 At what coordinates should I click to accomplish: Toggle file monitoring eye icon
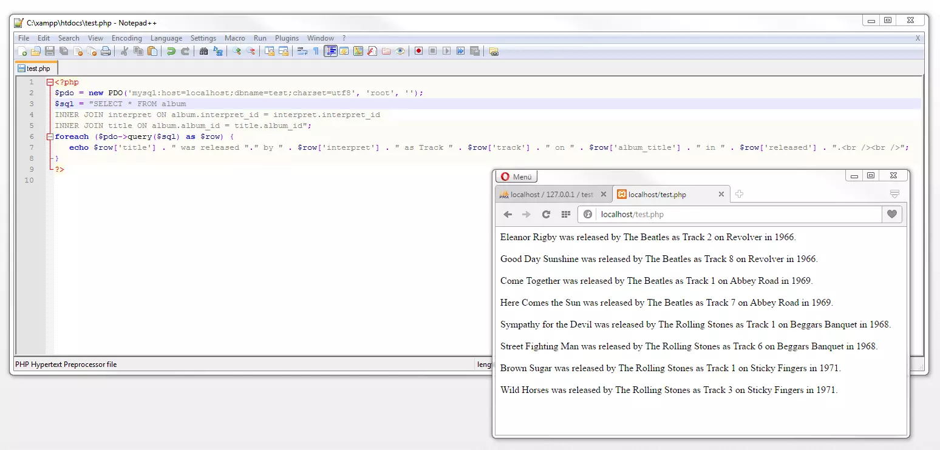(x=400, y=52)
